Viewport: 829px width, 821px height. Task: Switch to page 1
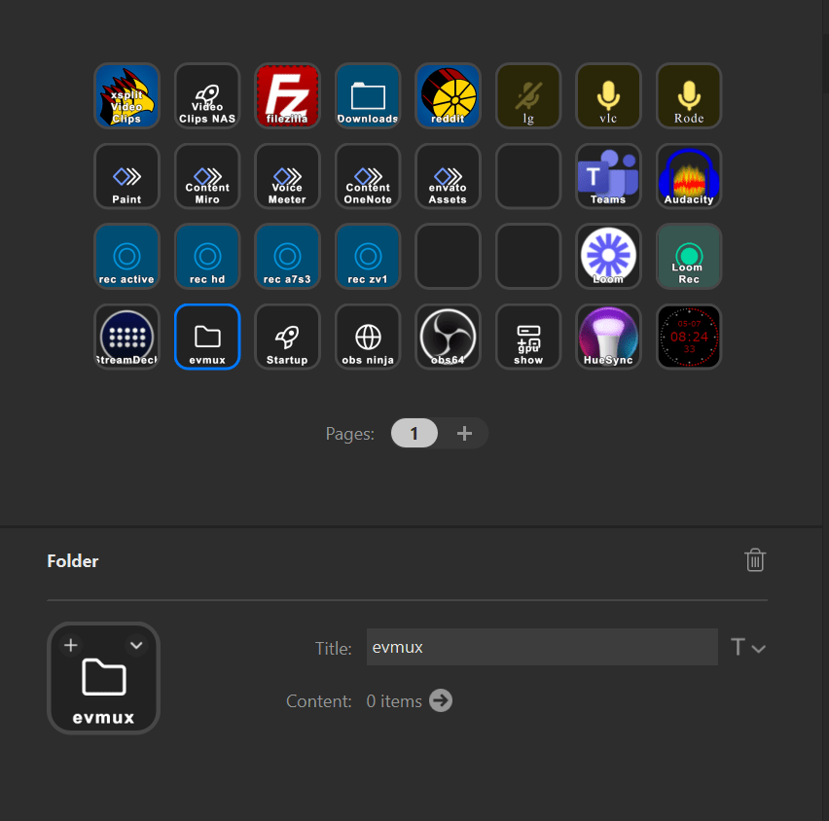pos(414,434)
